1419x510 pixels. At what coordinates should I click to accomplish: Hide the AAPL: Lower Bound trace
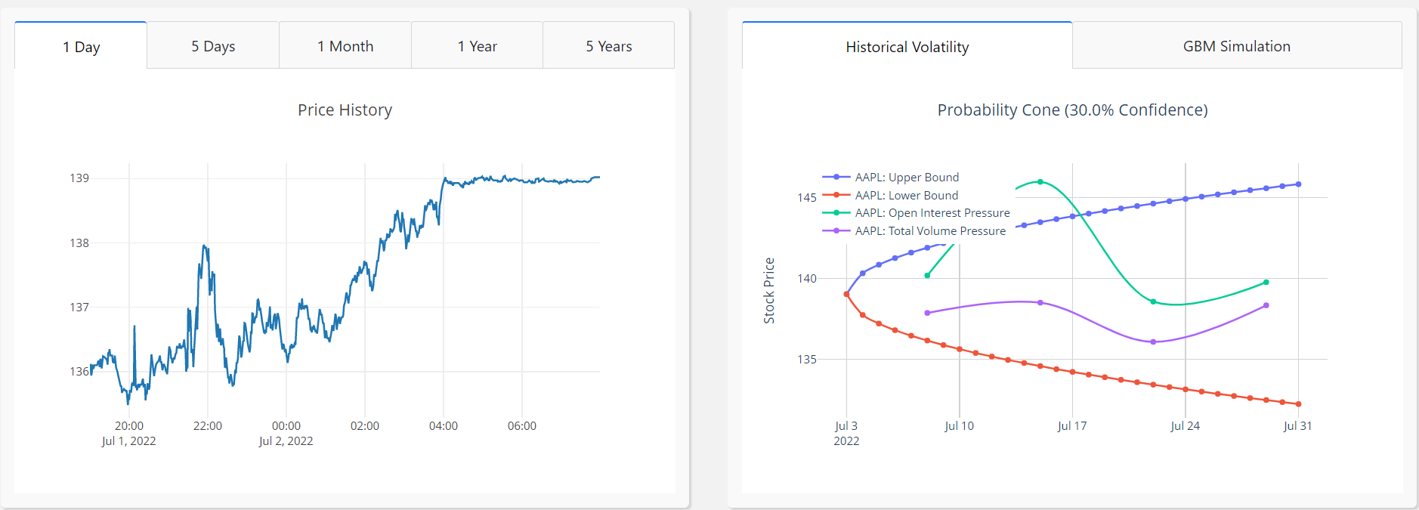[906, 195]
